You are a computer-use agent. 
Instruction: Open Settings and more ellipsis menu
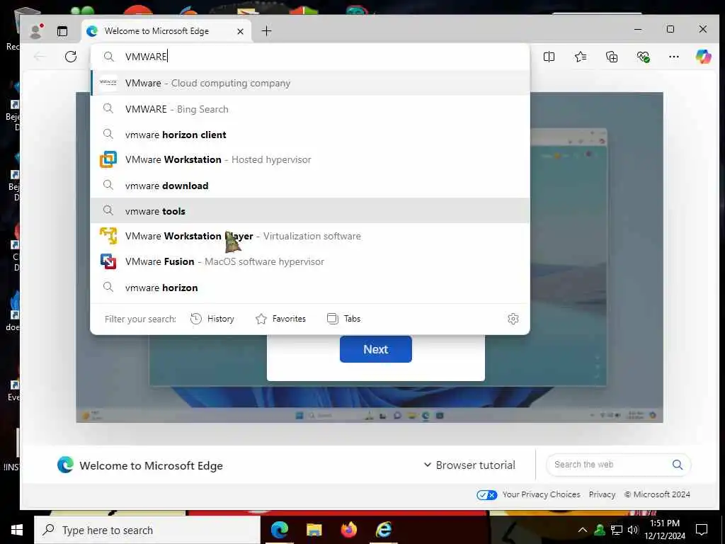[674, 57]
